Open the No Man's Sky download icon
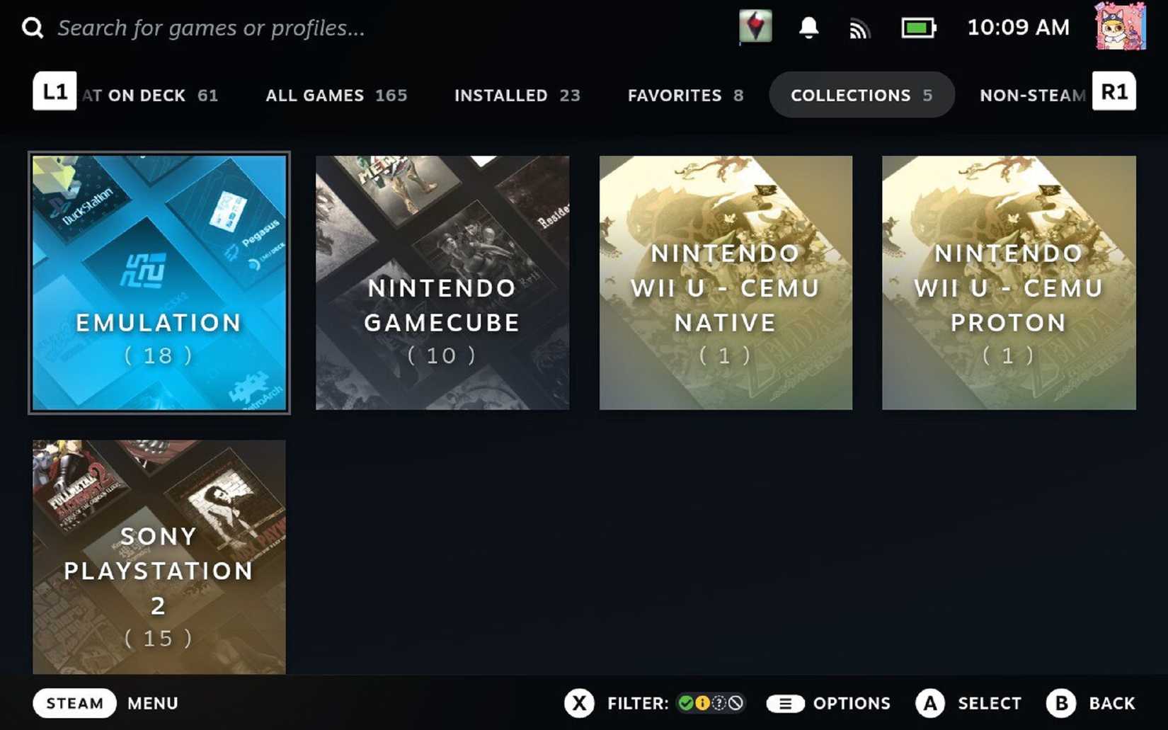 tap(755, 28)
